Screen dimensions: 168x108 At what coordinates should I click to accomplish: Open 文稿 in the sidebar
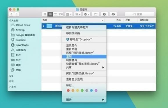[x=16, y=70]
